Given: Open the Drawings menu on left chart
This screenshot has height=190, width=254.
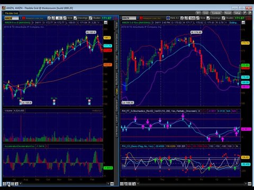Looking at the screenshot, I should pos(83,18).
